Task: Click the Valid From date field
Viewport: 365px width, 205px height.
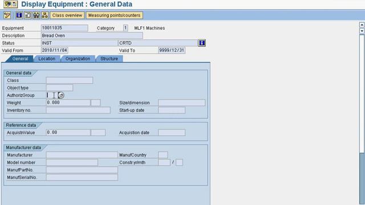Action: (55, 50)
